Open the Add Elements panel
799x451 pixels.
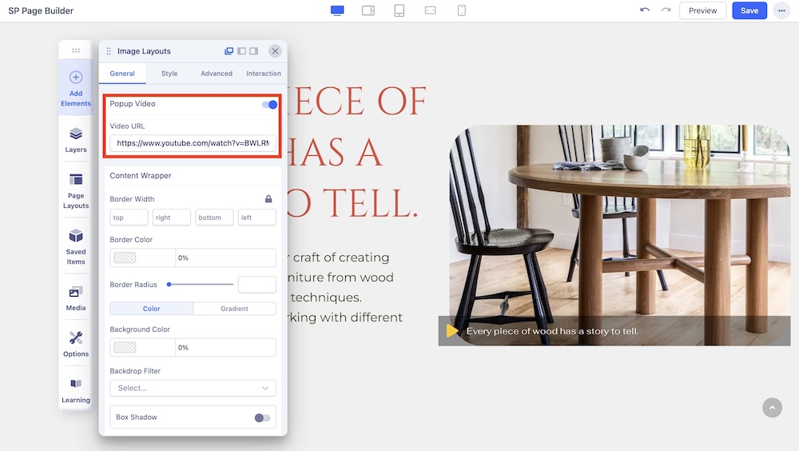click(76, 87)
